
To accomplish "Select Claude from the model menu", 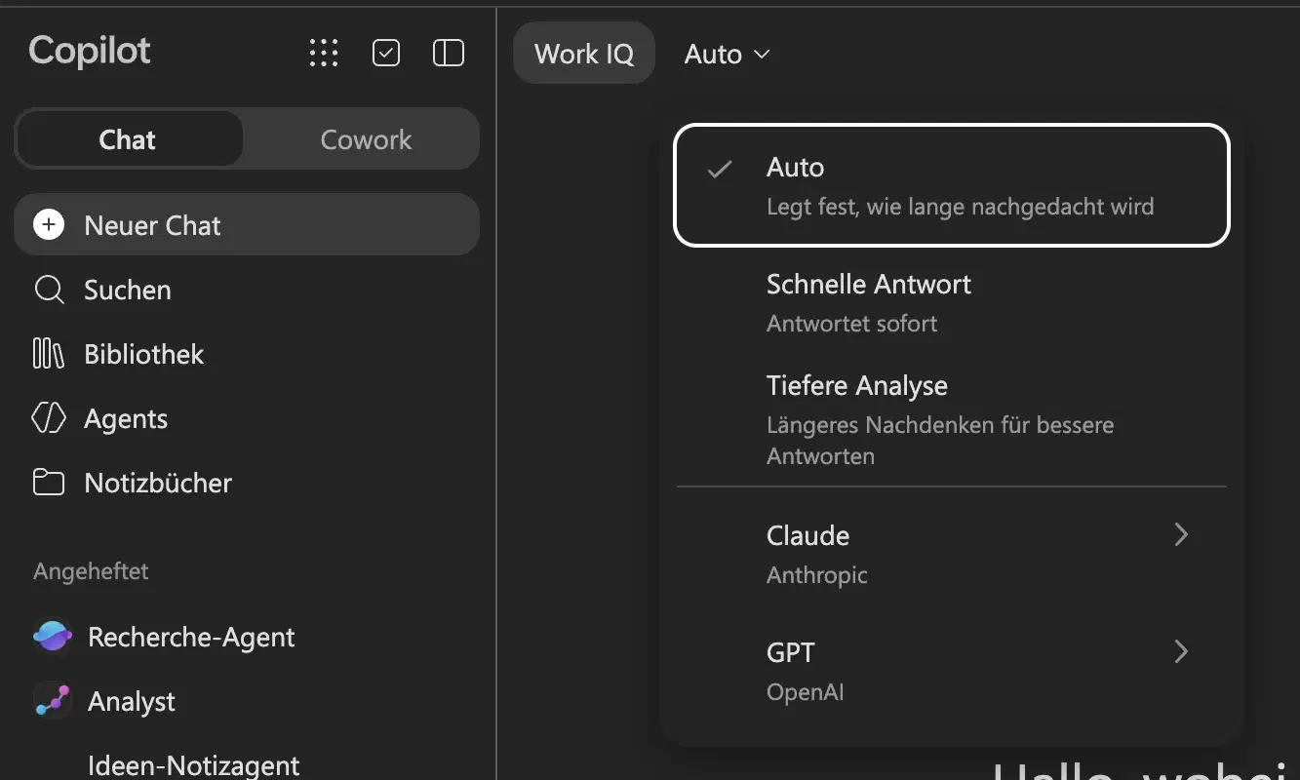I will (952, 554).
